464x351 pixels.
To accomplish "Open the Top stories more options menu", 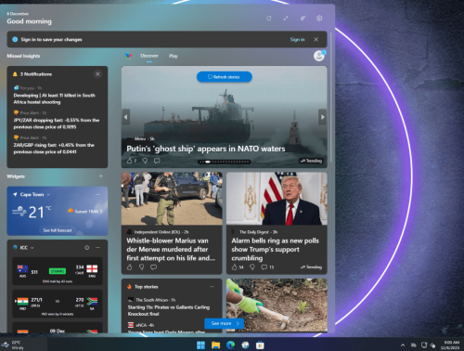I will [213, 287].
